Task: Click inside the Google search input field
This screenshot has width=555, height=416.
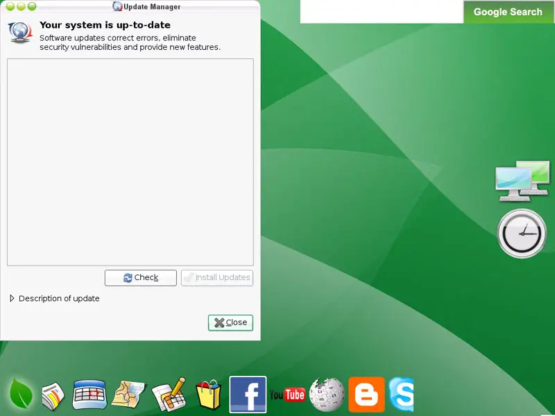Action: click(382, 12)
